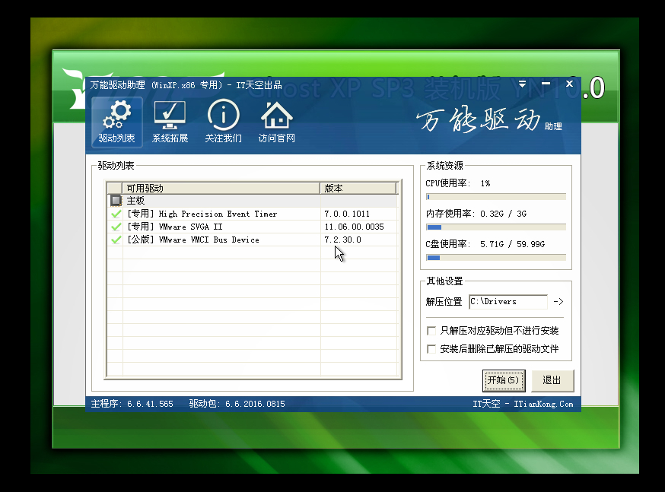Click the IT天空 - ITianKong.Com link

coord(523,404)
